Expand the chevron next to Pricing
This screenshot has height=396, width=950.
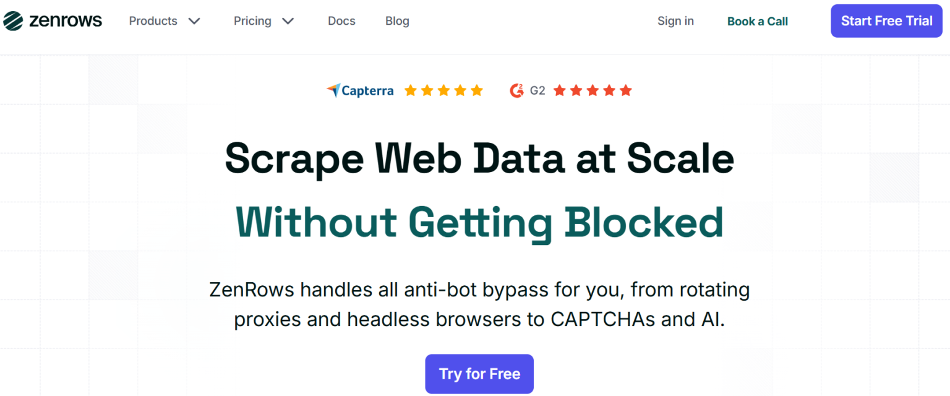click(288, 20)
